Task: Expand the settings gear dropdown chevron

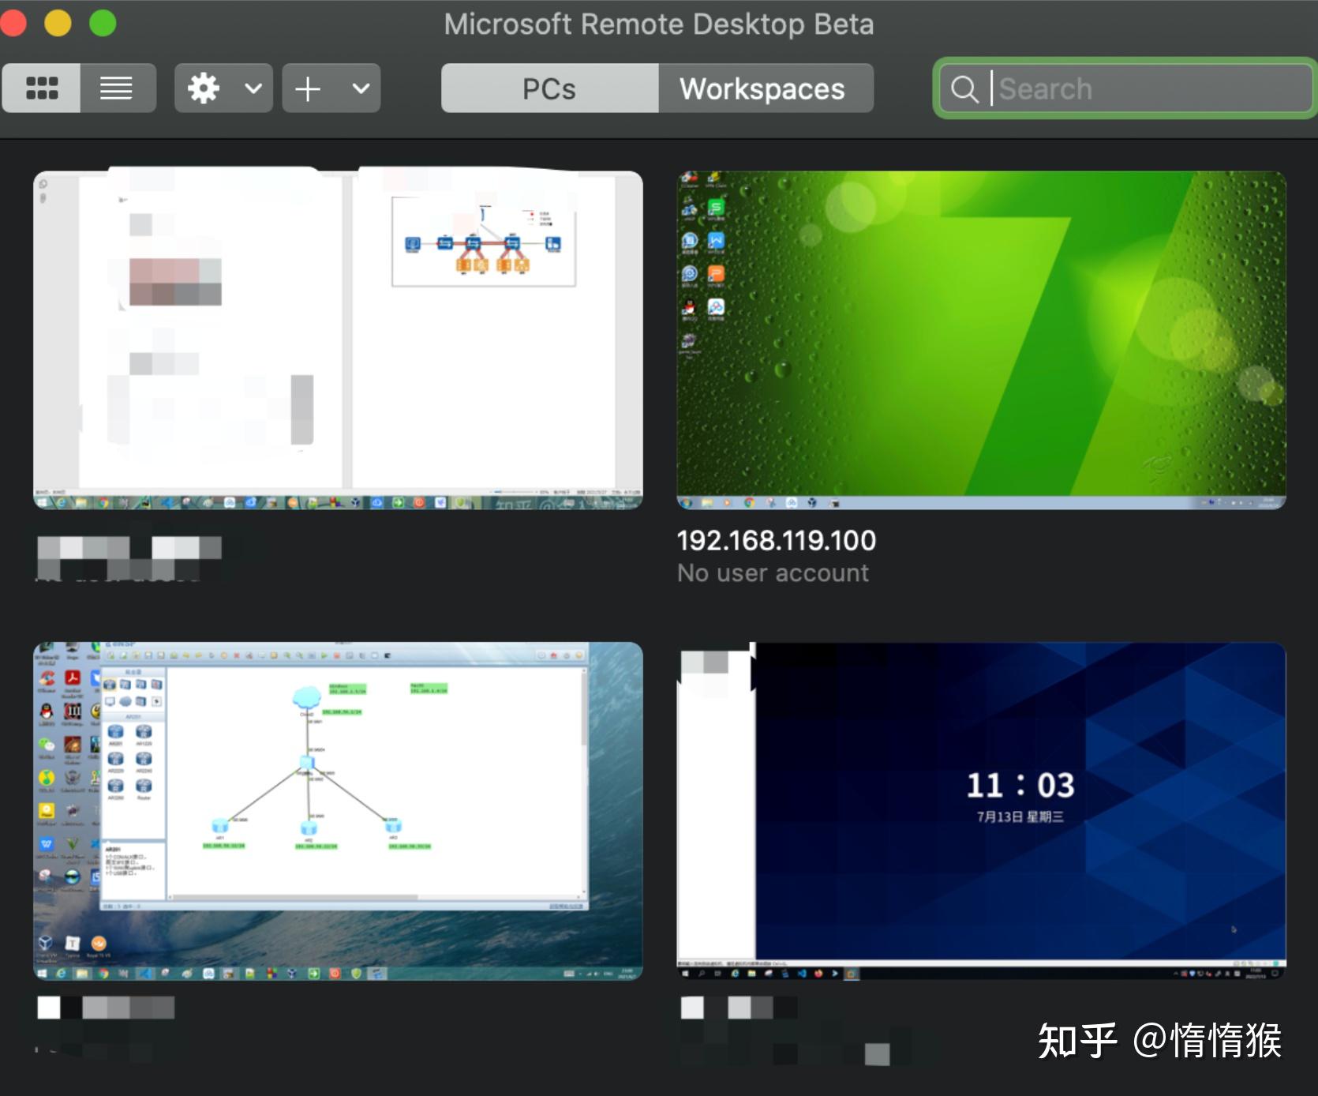Action: [x=252, y=88]
